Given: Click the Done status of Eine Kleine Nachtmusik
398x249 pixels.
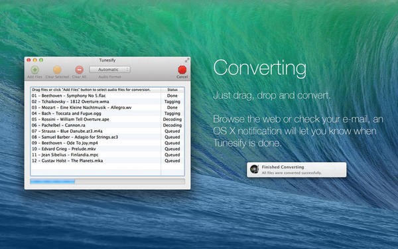Looking at the screenshot, I should (x=172, y=108).
